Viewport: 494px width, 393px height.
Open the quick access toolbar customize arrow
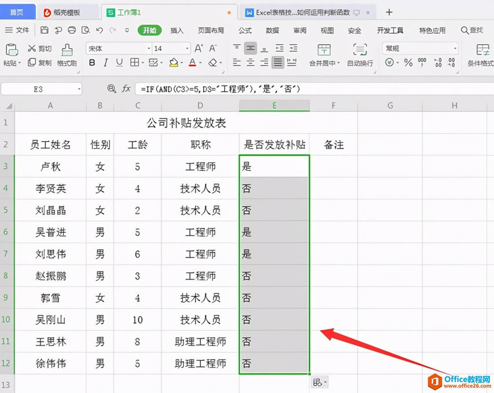coord(127,31)
